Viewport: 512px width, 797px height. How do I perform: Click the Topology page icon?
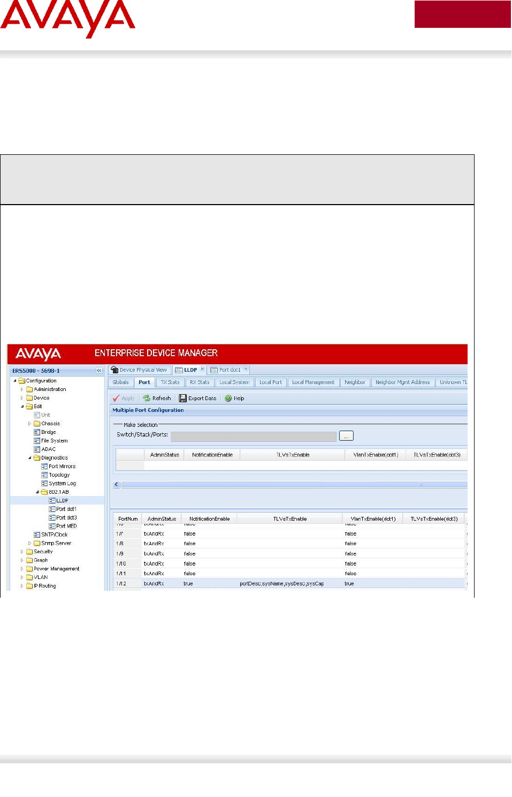pyautogui.click(x=44, y=475)
